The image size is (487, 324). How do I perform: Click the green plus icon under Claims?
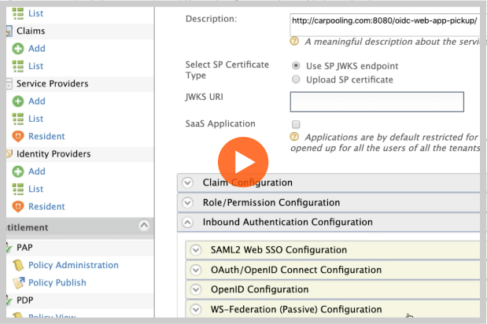pyautogui.click(x=18, y=49)
